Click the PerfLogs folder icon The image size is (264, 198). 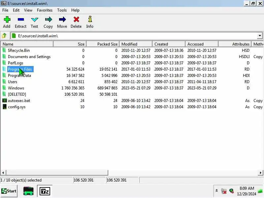[x=4, y=63]
